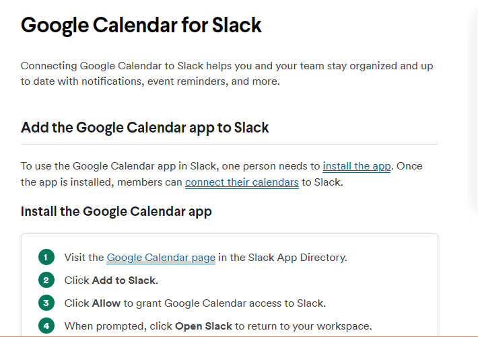Click the "Google Calendar for Slack" title
This screenshot has height=337, width=478.
point(141,26)
